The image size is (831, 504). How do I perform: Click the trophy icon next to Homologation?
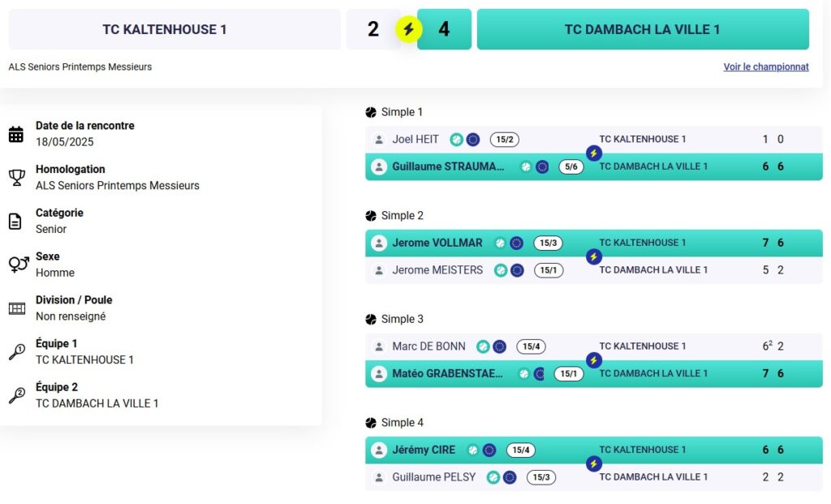point(16,178)
